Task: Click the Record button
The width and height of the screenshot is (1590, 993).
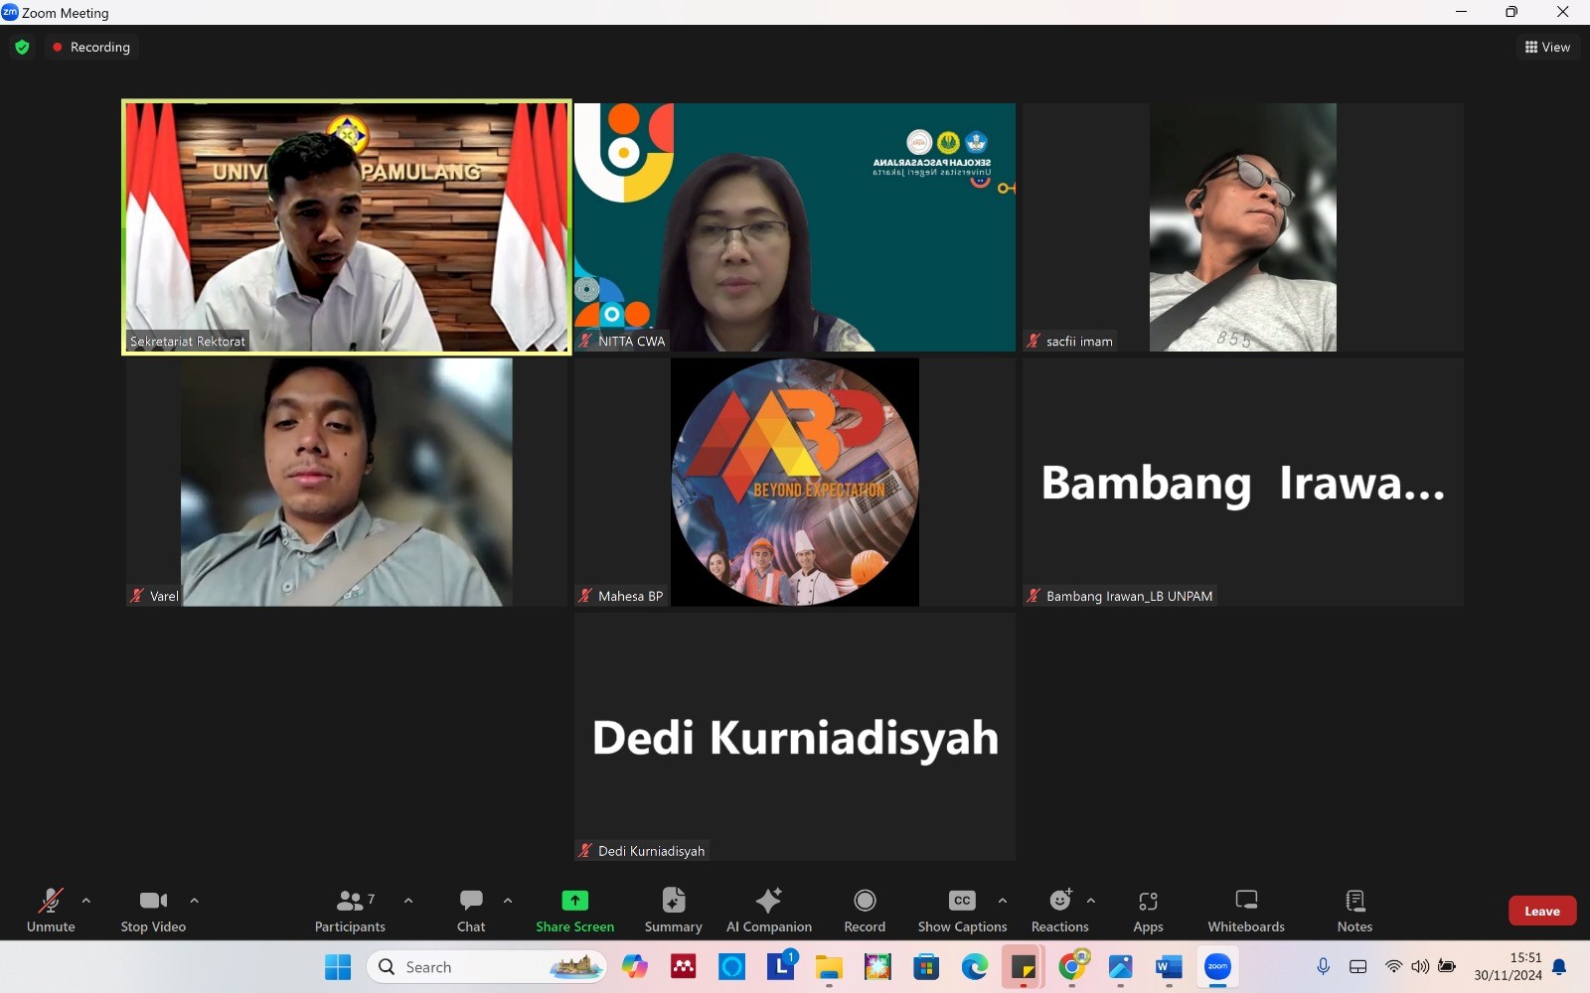Action: (x=865, y=911)
